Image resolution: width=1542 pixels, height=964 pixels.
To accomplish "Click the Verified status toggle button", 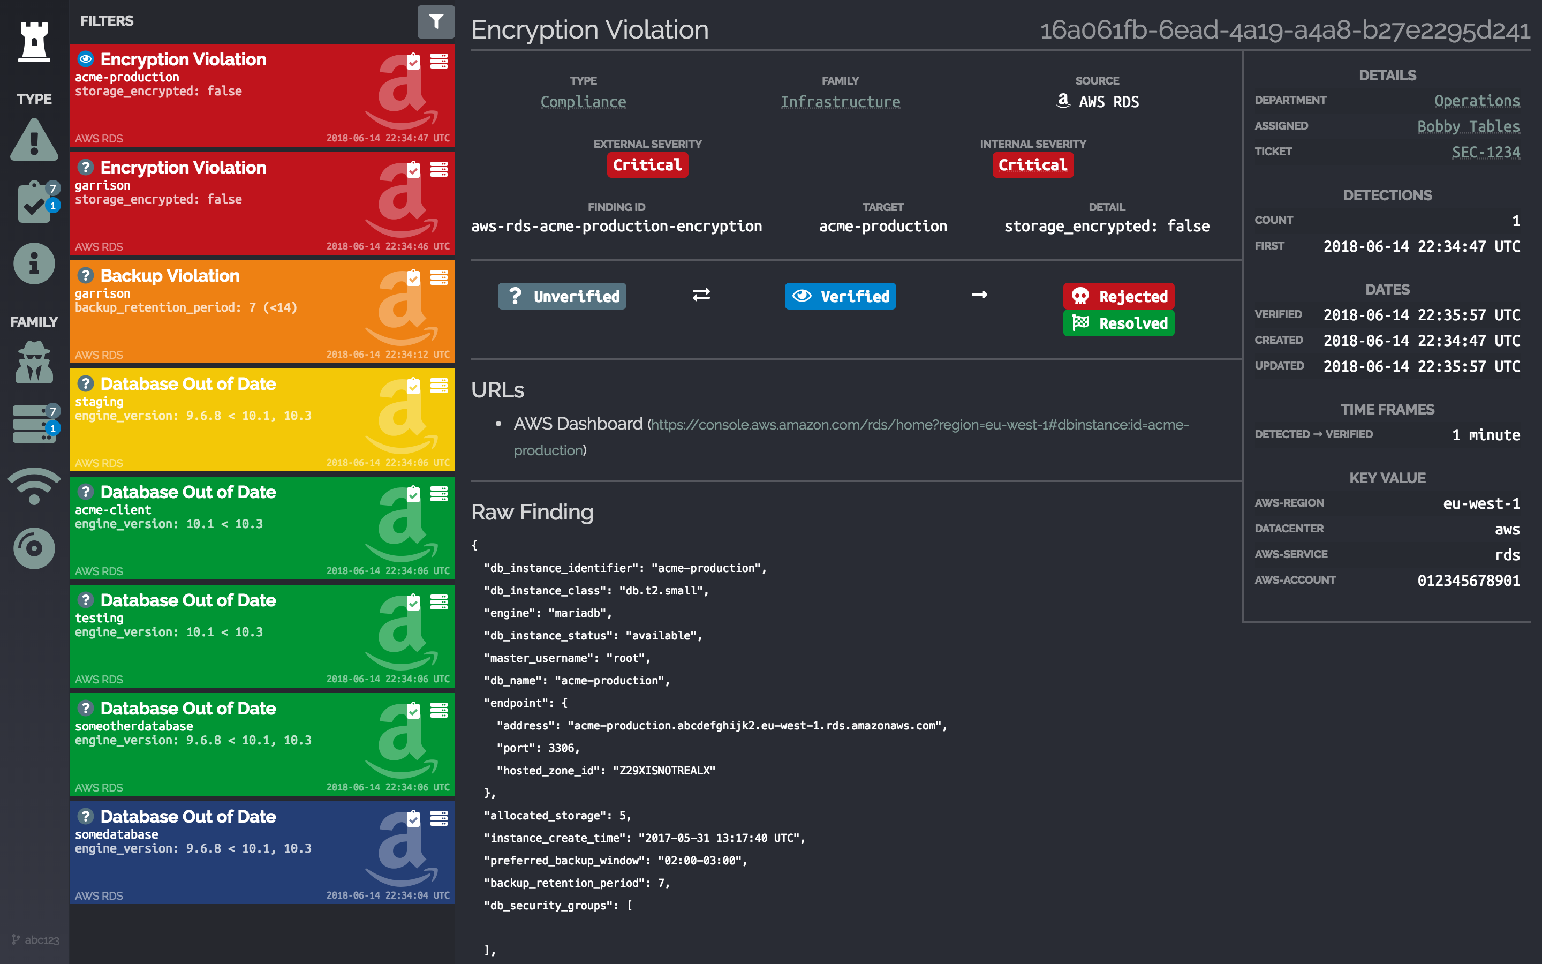I will point(842,297).
